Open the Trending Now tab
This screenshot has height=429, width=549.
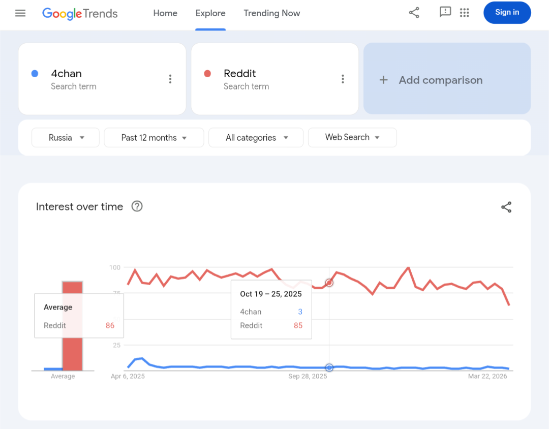271,13
